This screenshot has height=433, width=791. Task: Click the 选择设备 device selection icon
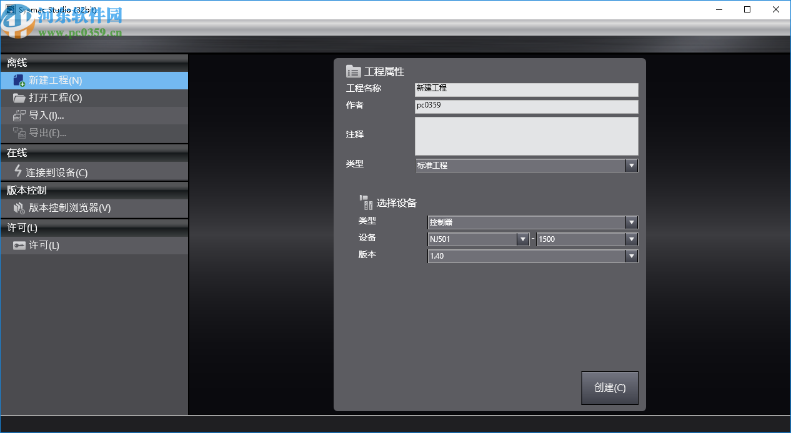coord(366,201)
